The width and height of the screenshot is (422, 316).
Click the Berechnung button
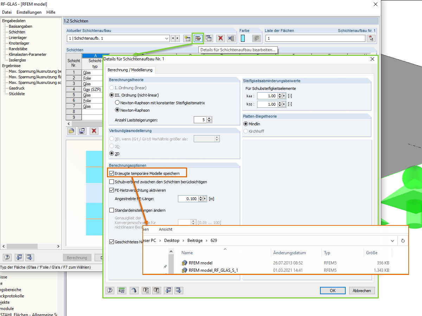tap(77, 258)
